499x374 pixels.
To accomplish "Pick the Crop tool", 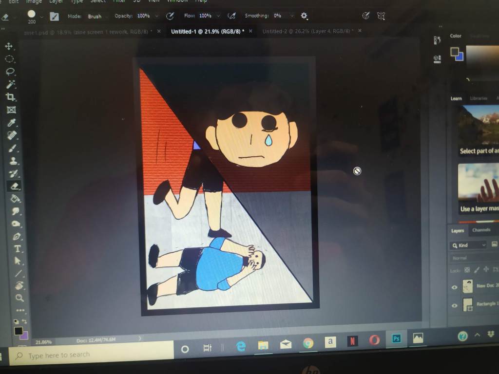I will [11, 97].
